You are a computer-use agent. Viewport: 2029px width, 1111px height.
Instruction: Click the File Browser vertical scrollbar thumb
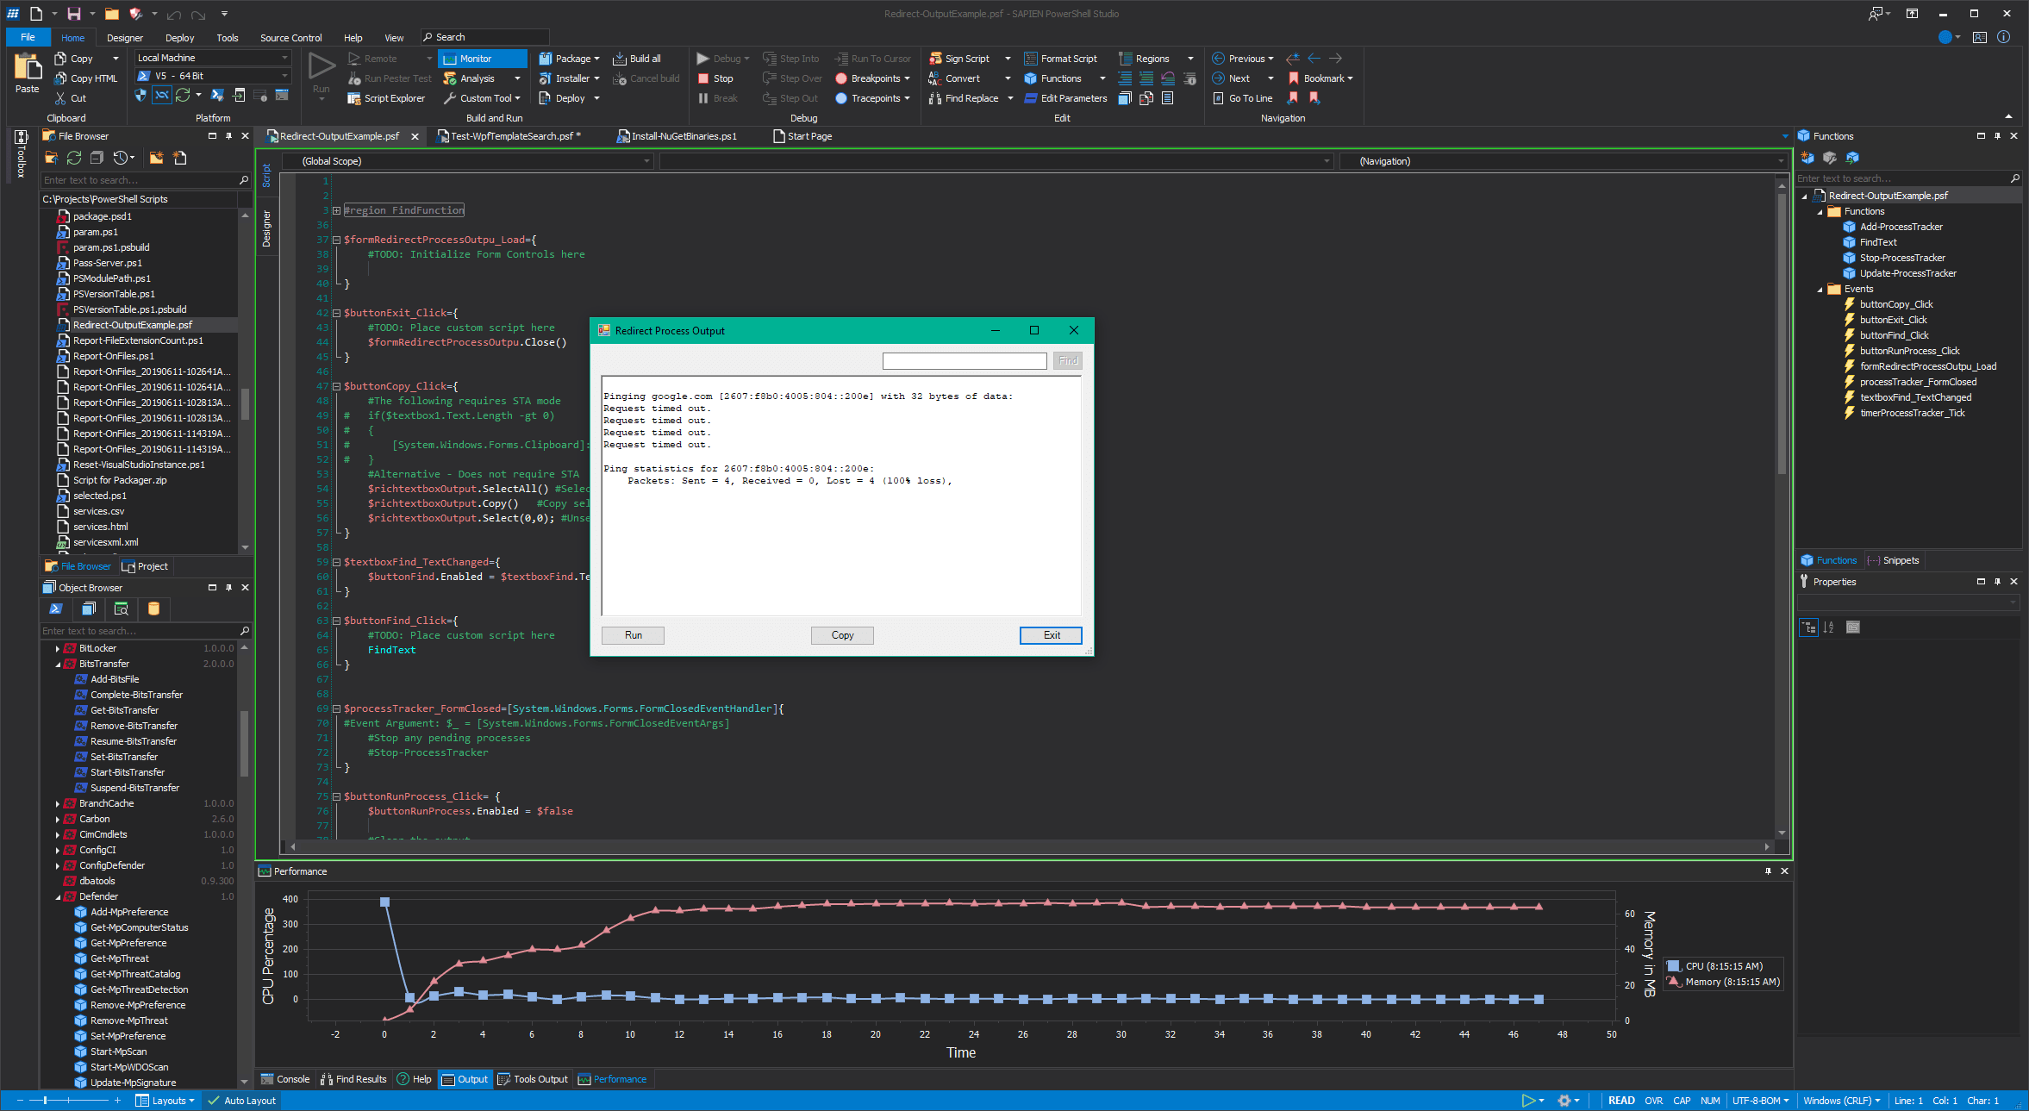(245, 403)
